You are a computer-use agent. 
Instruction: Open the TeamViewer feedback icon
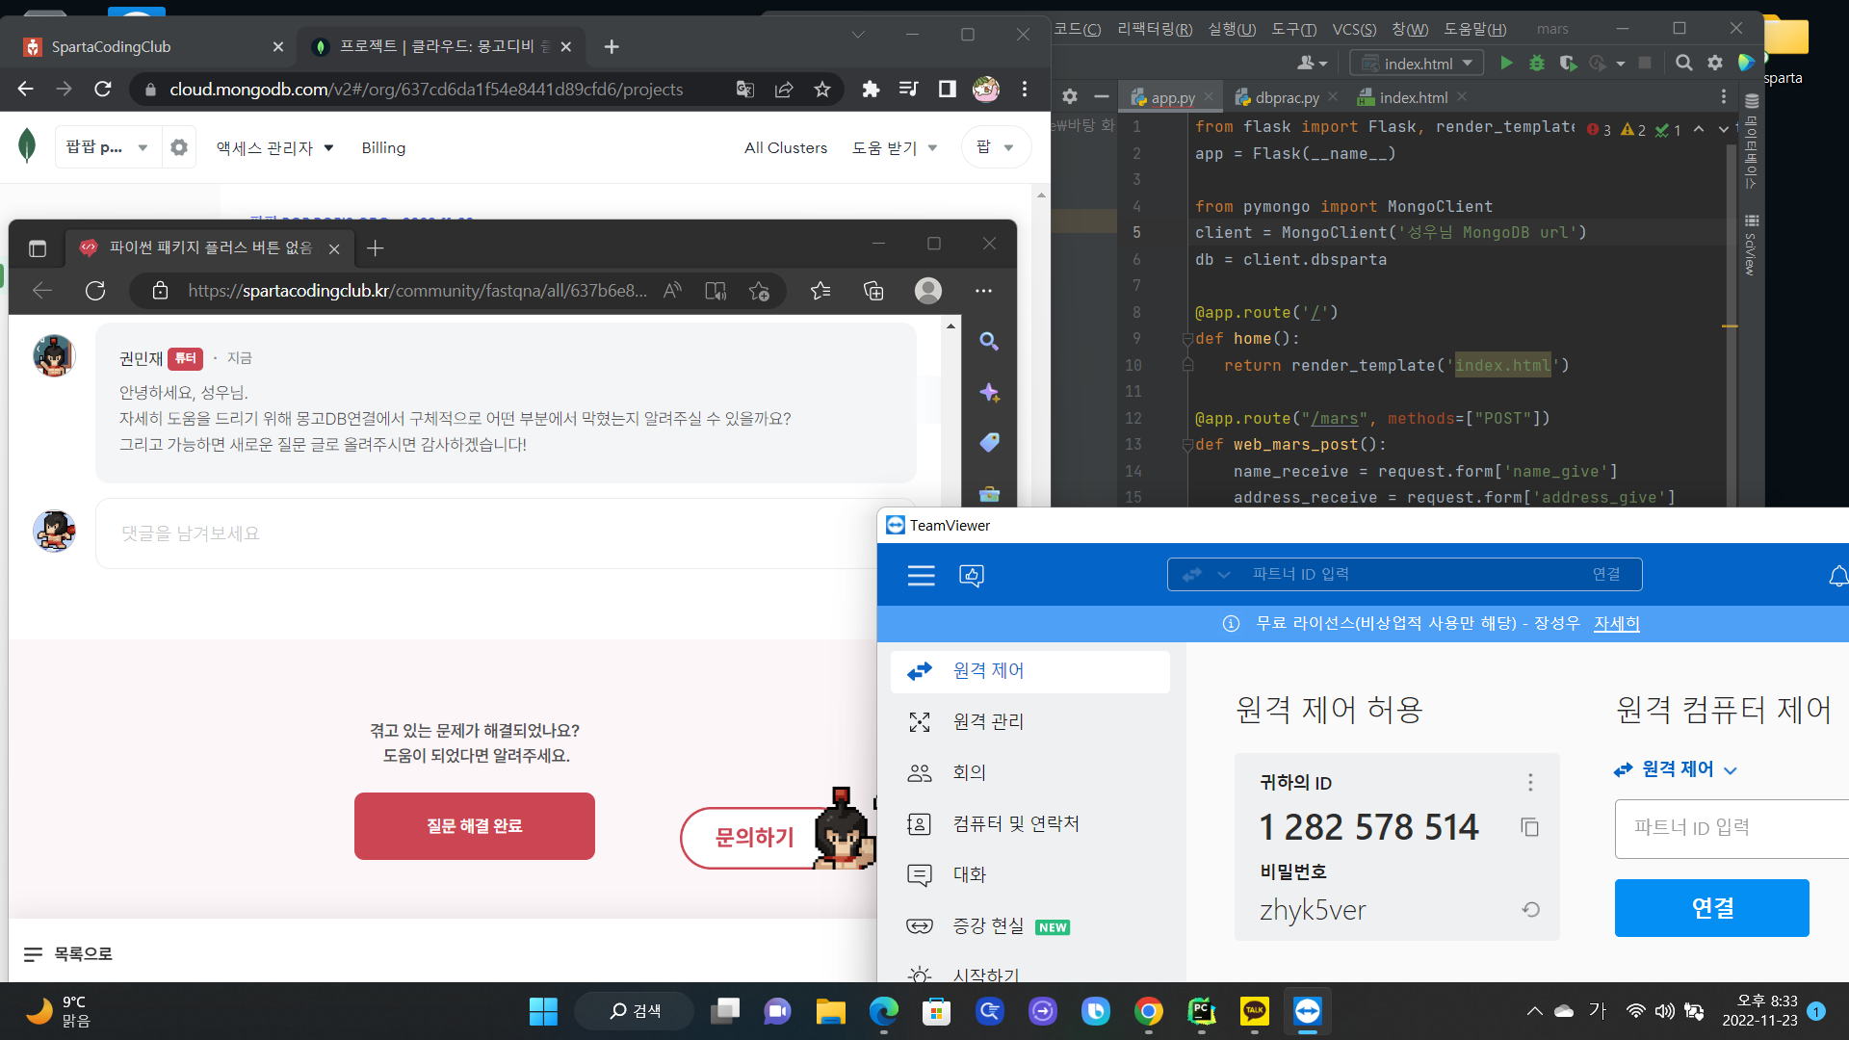(972, 576)
